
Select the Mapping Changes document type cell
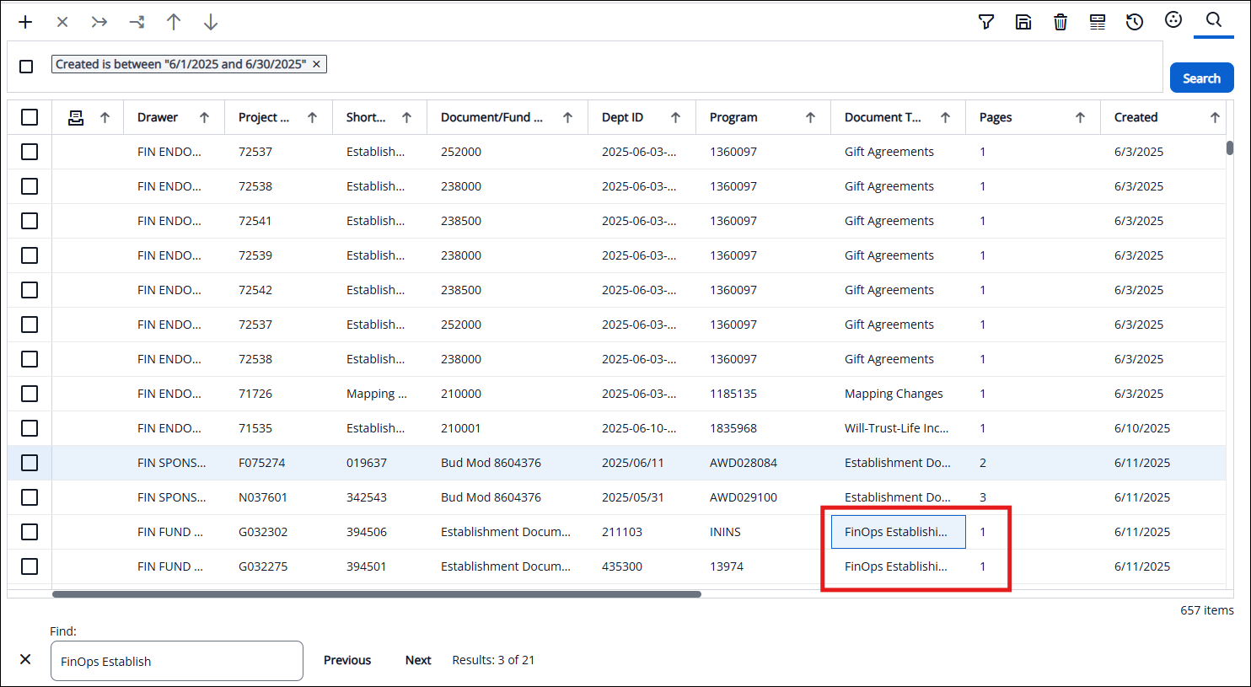[x=894, y=394]
